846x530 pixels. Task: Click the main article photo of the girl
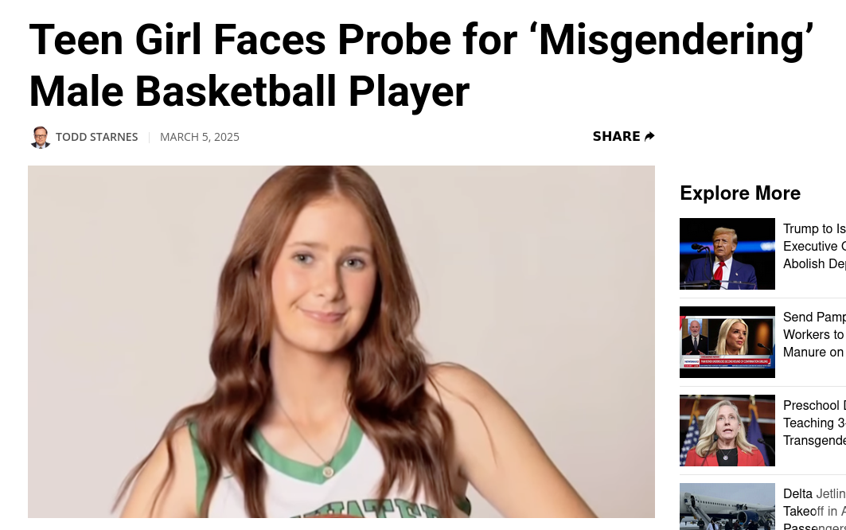coord(341,341)
